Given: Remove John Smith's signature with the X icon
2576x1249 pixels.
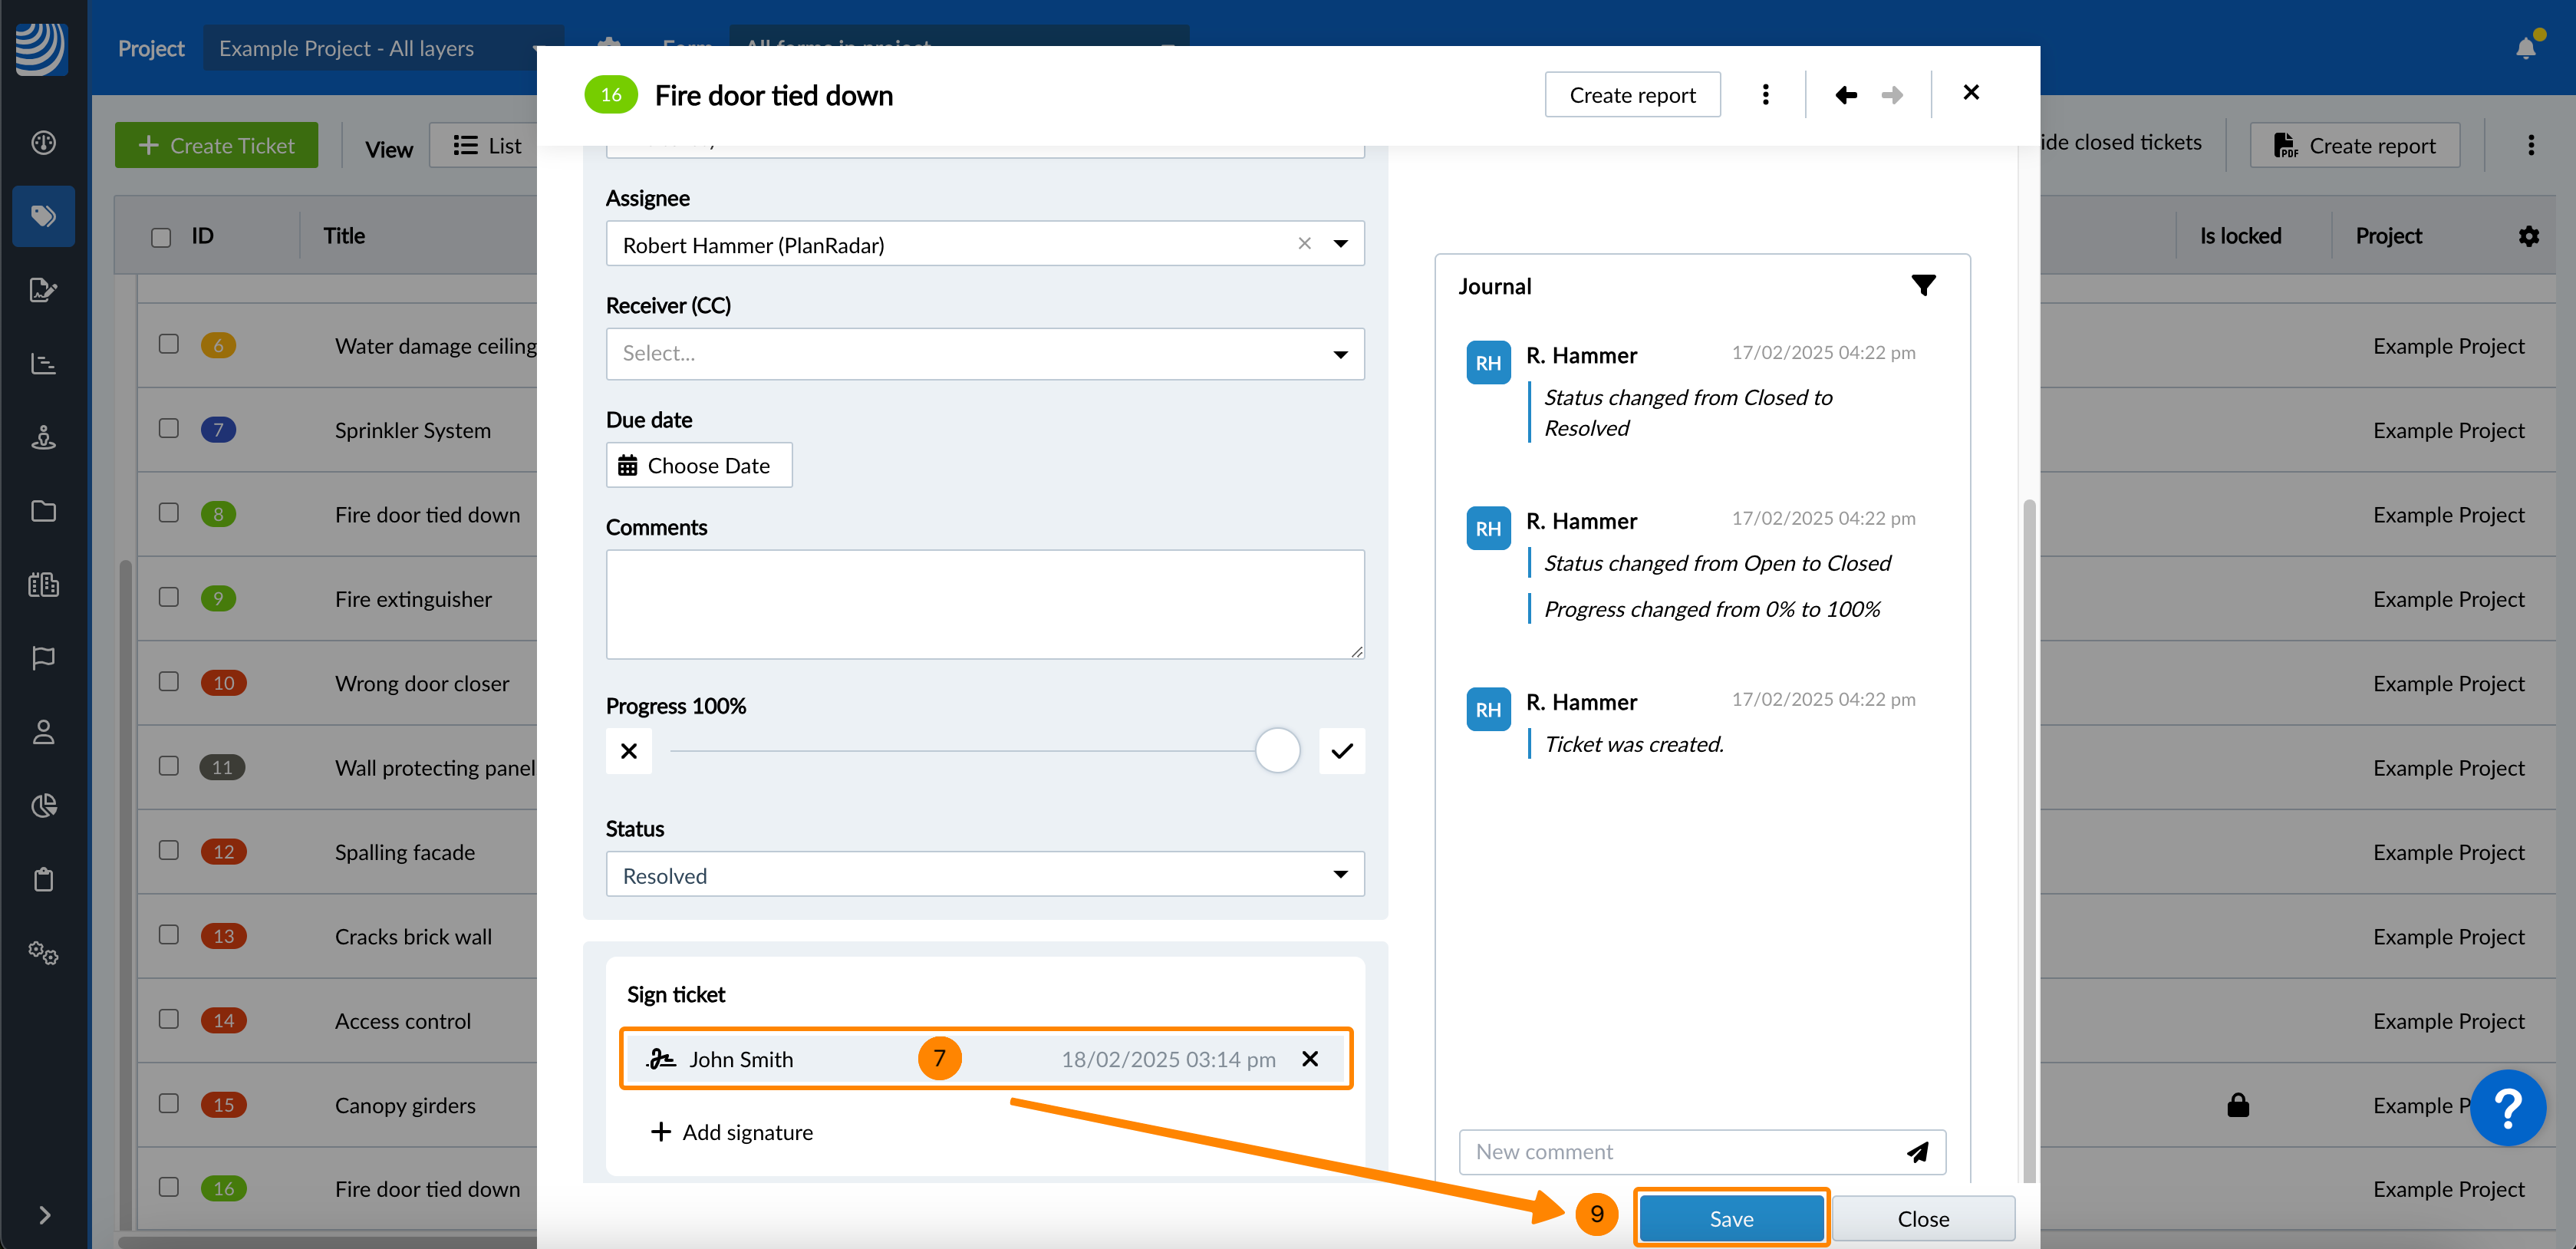Looking at the screenshot, I should [x=1310, y=1059].
